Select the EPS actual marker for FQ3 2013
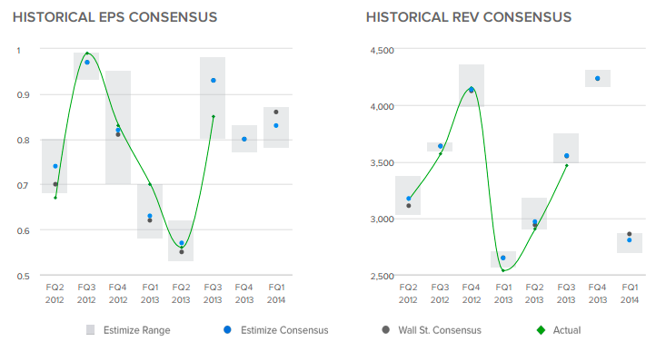The height and width of the screenshot is (351, 656). point(214,117)
